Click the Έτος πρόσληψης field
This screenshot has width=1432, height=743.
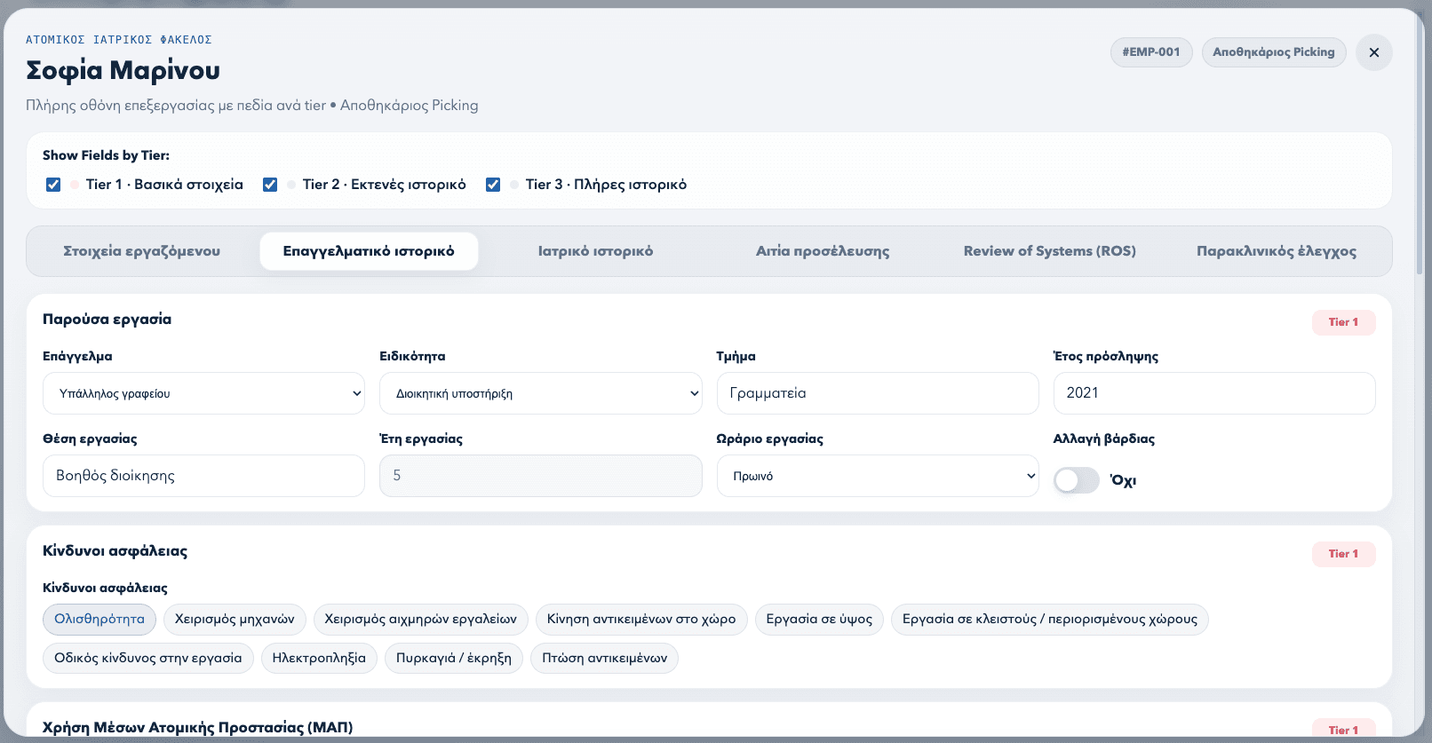(x=1214, y=393)
